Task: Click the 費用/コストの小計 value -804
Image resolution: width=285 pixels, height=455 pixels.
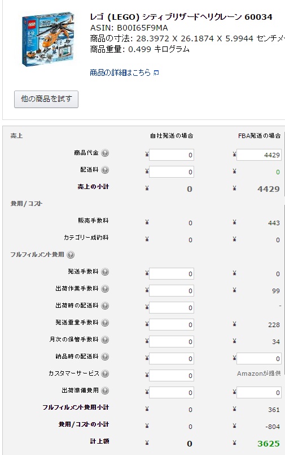Action: pos(273,427)
